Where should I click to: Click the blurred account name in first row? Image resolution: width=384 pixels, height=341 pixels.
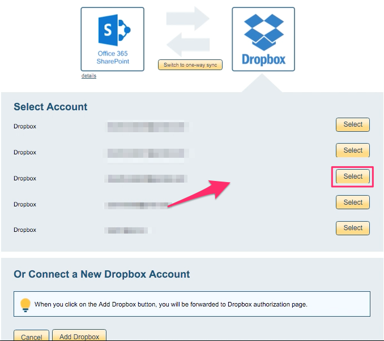tap(148, 127)
